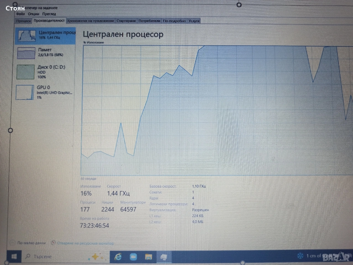Switch to the Услуги tab
Screen dimensions: 353x265
coord(194,21)
